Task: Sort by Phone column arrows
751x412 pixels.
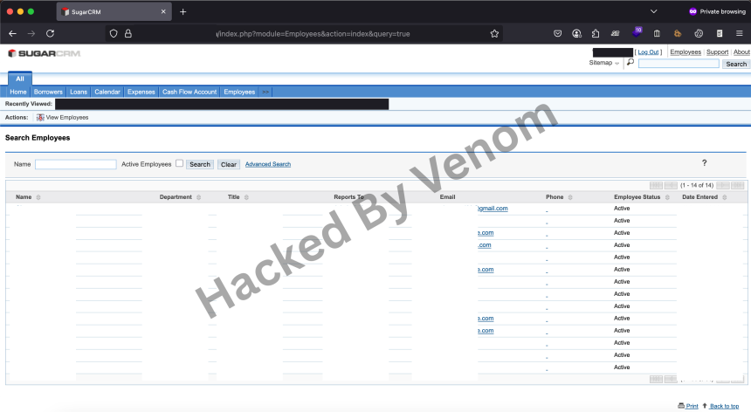Action: 570,197
